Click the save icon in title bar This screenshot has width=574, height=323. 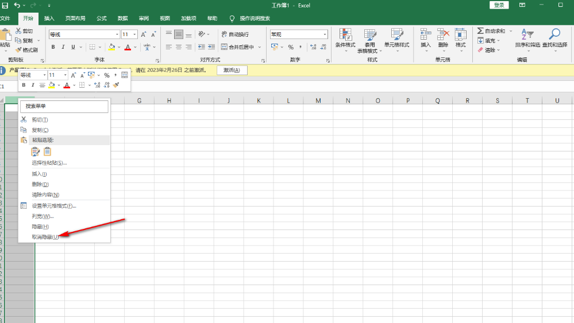5,5
